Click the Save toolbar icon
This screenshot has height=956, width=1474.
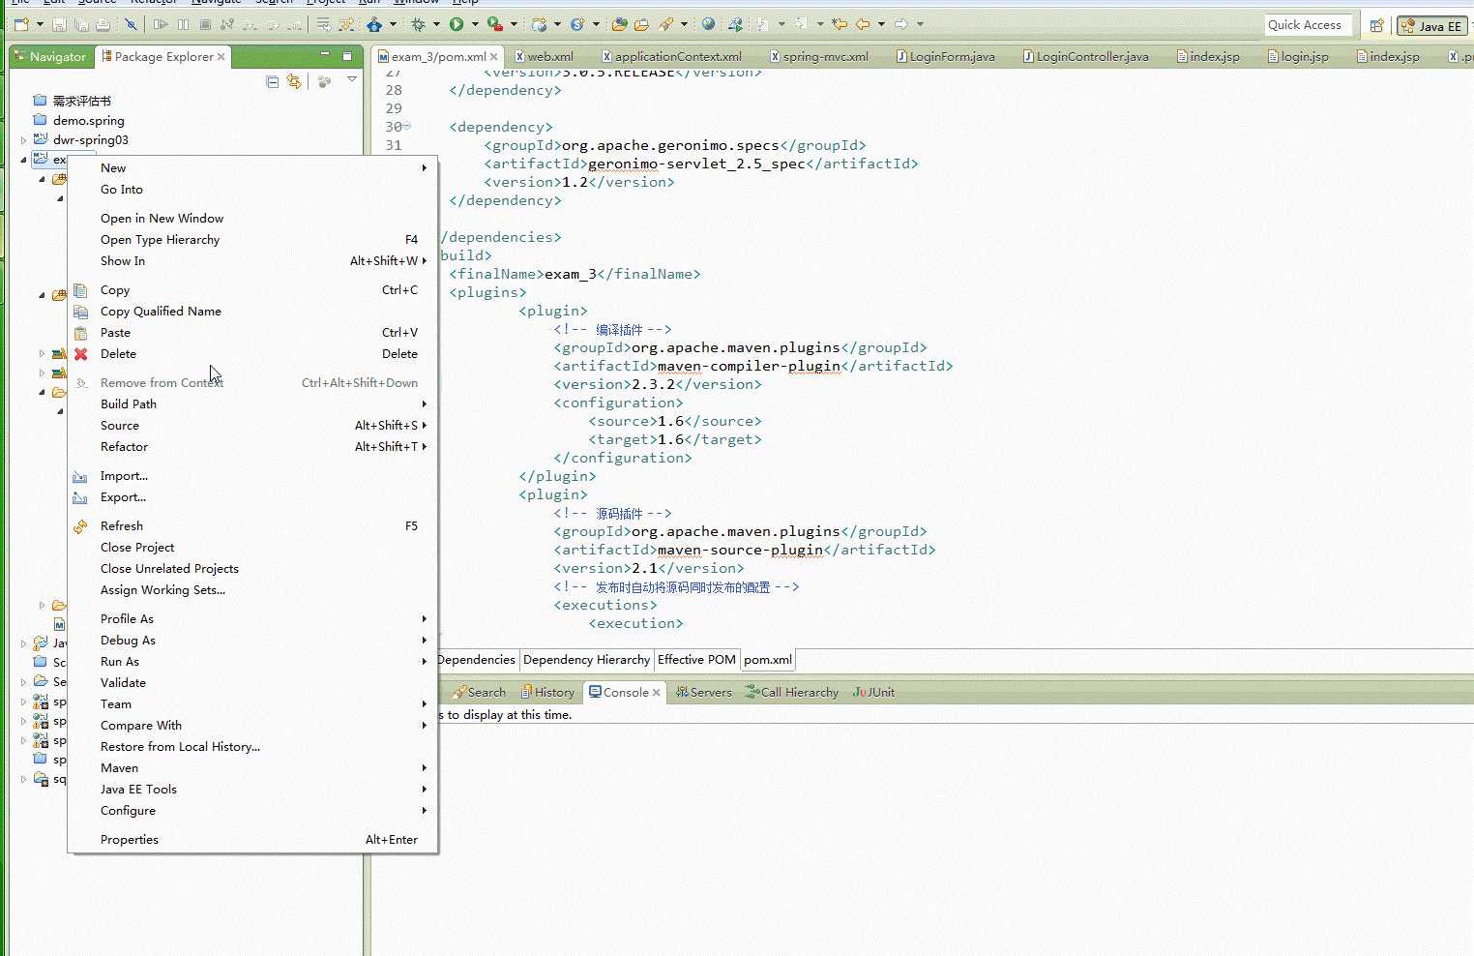[x=59, y=24]
